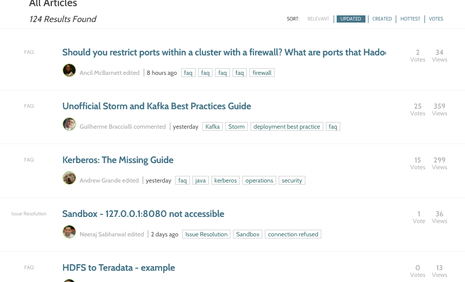The width and height of the screenshot is (465, 282).
Task: Open Kerberos: The Missing Guide article
Action: coord(118,160)
